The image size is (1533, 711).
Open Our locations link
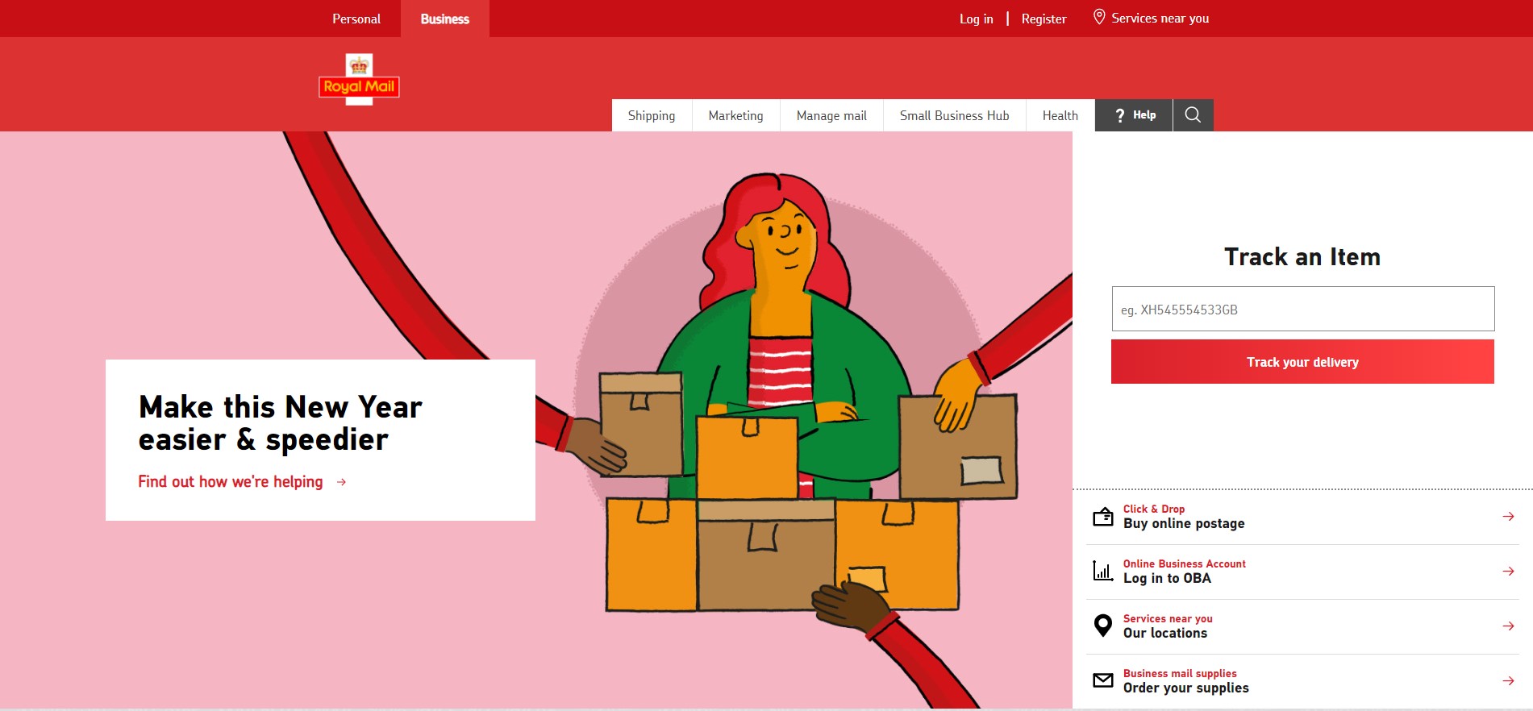point(1302,626)
